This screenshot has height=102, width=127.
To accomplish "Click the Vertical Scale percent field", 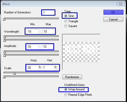I will point(48,68).
